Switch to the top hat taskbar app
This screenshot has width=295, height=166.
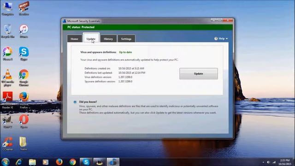pyautogui.click(x=100, y=162)
